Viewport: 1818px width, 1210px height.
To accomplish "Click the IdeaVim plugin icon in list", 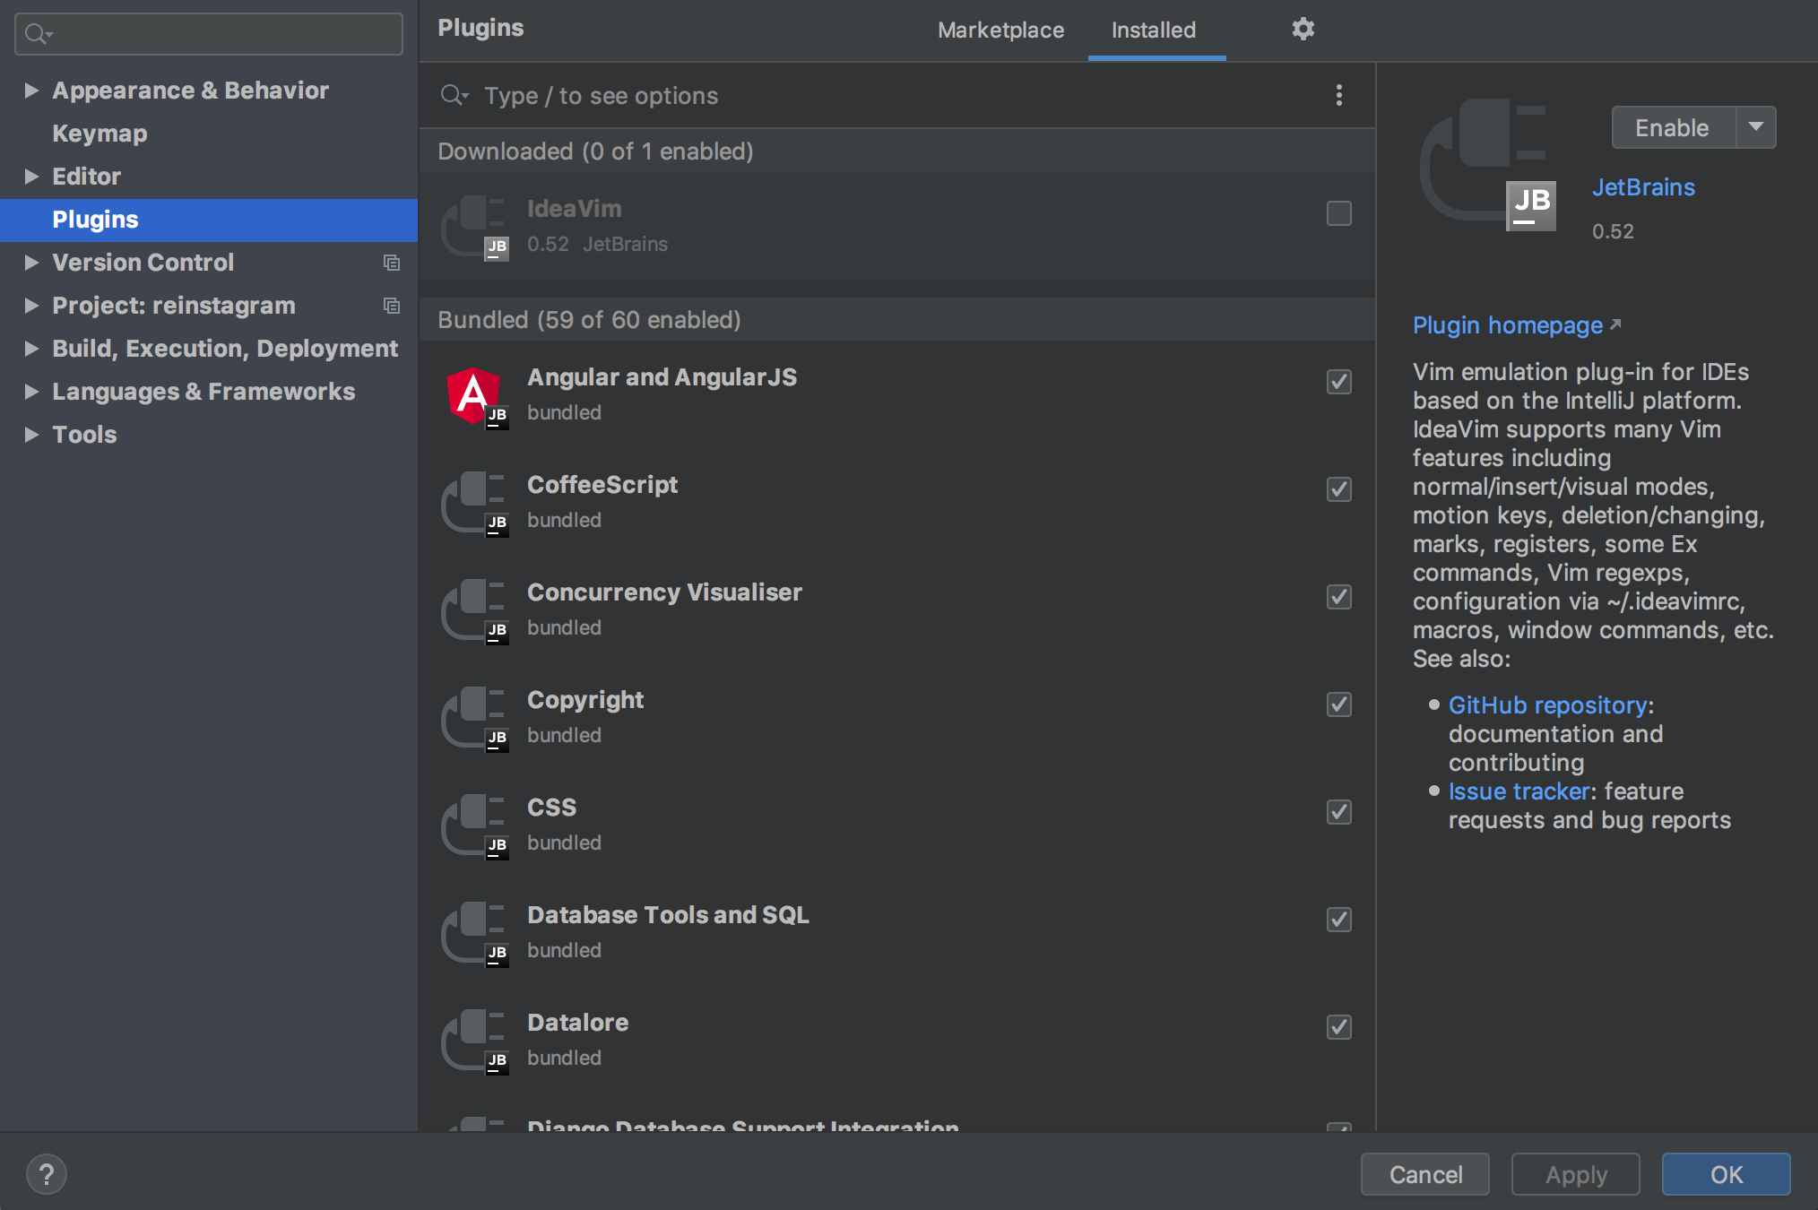I will 475,228.
